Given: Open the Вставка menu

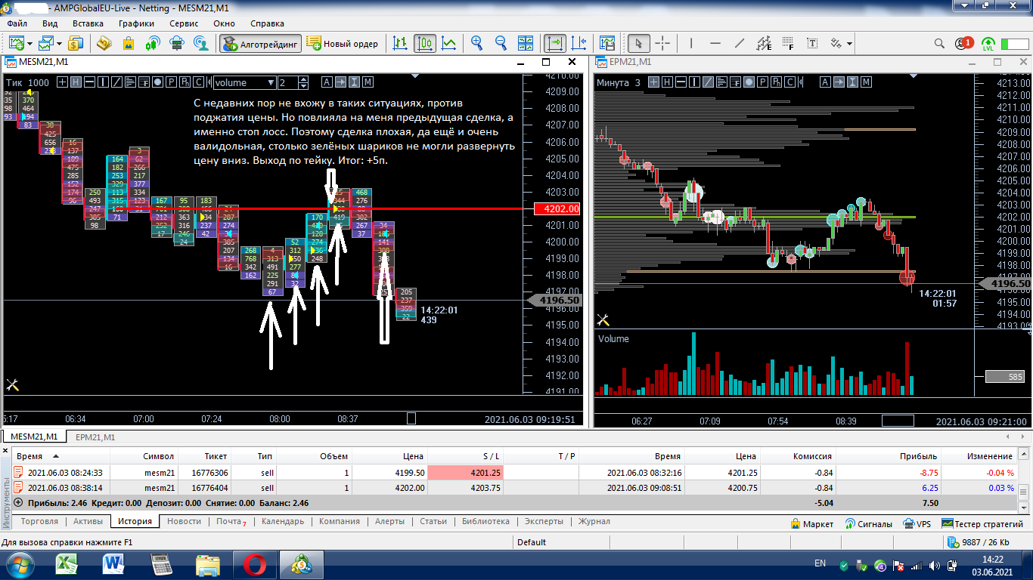Looking at the screenshot, I should 88,23.
